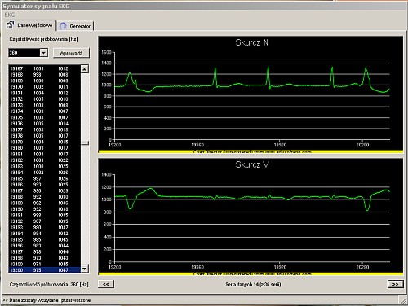The width and height of the screenshot is (408, 306).
Task: Click the data list scrollbar thumb
Action: point(85,142)
